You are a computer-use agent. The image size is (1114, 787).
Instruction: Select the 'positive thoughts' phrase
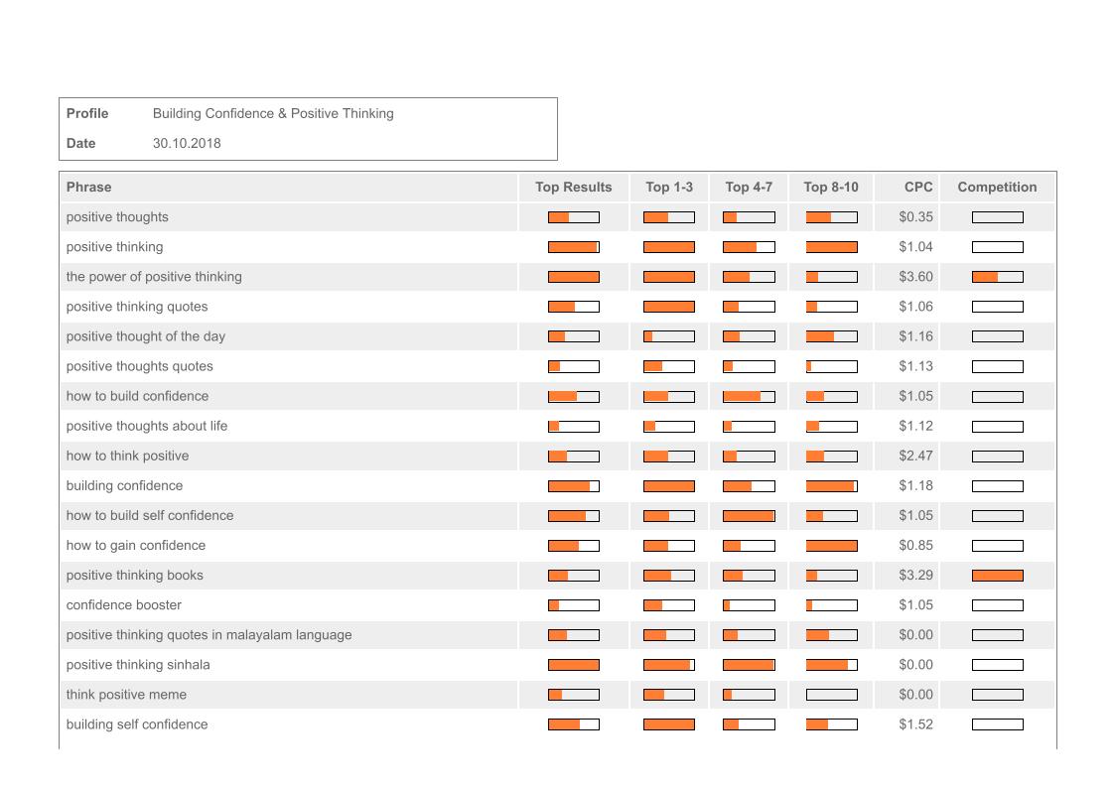(x=117, y=217)
